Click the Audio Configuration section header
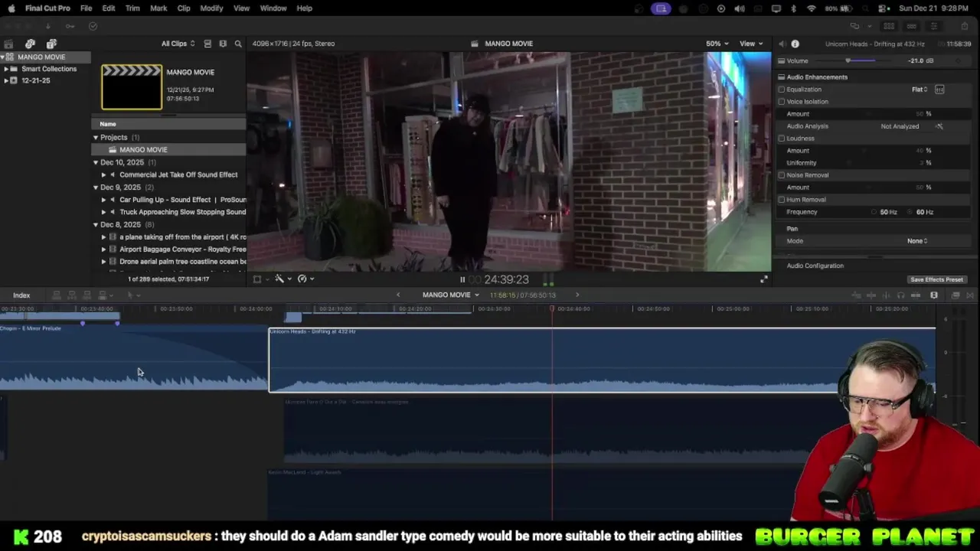 pos(815,266)
